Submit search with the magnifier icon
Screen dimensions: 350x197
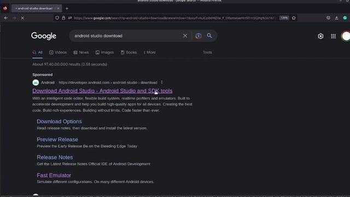(x=209, y=36)
